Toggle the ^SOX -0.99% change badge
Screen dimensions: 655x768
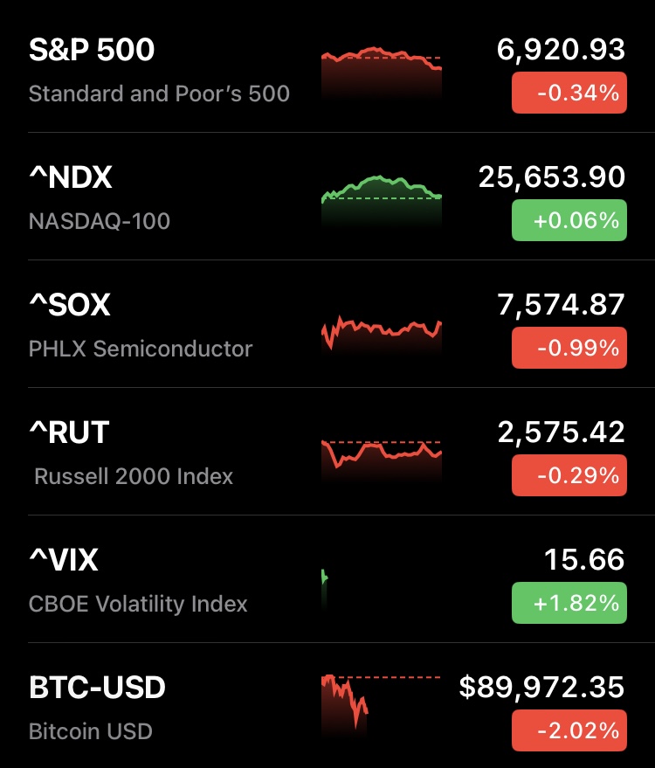coord(569,348)
